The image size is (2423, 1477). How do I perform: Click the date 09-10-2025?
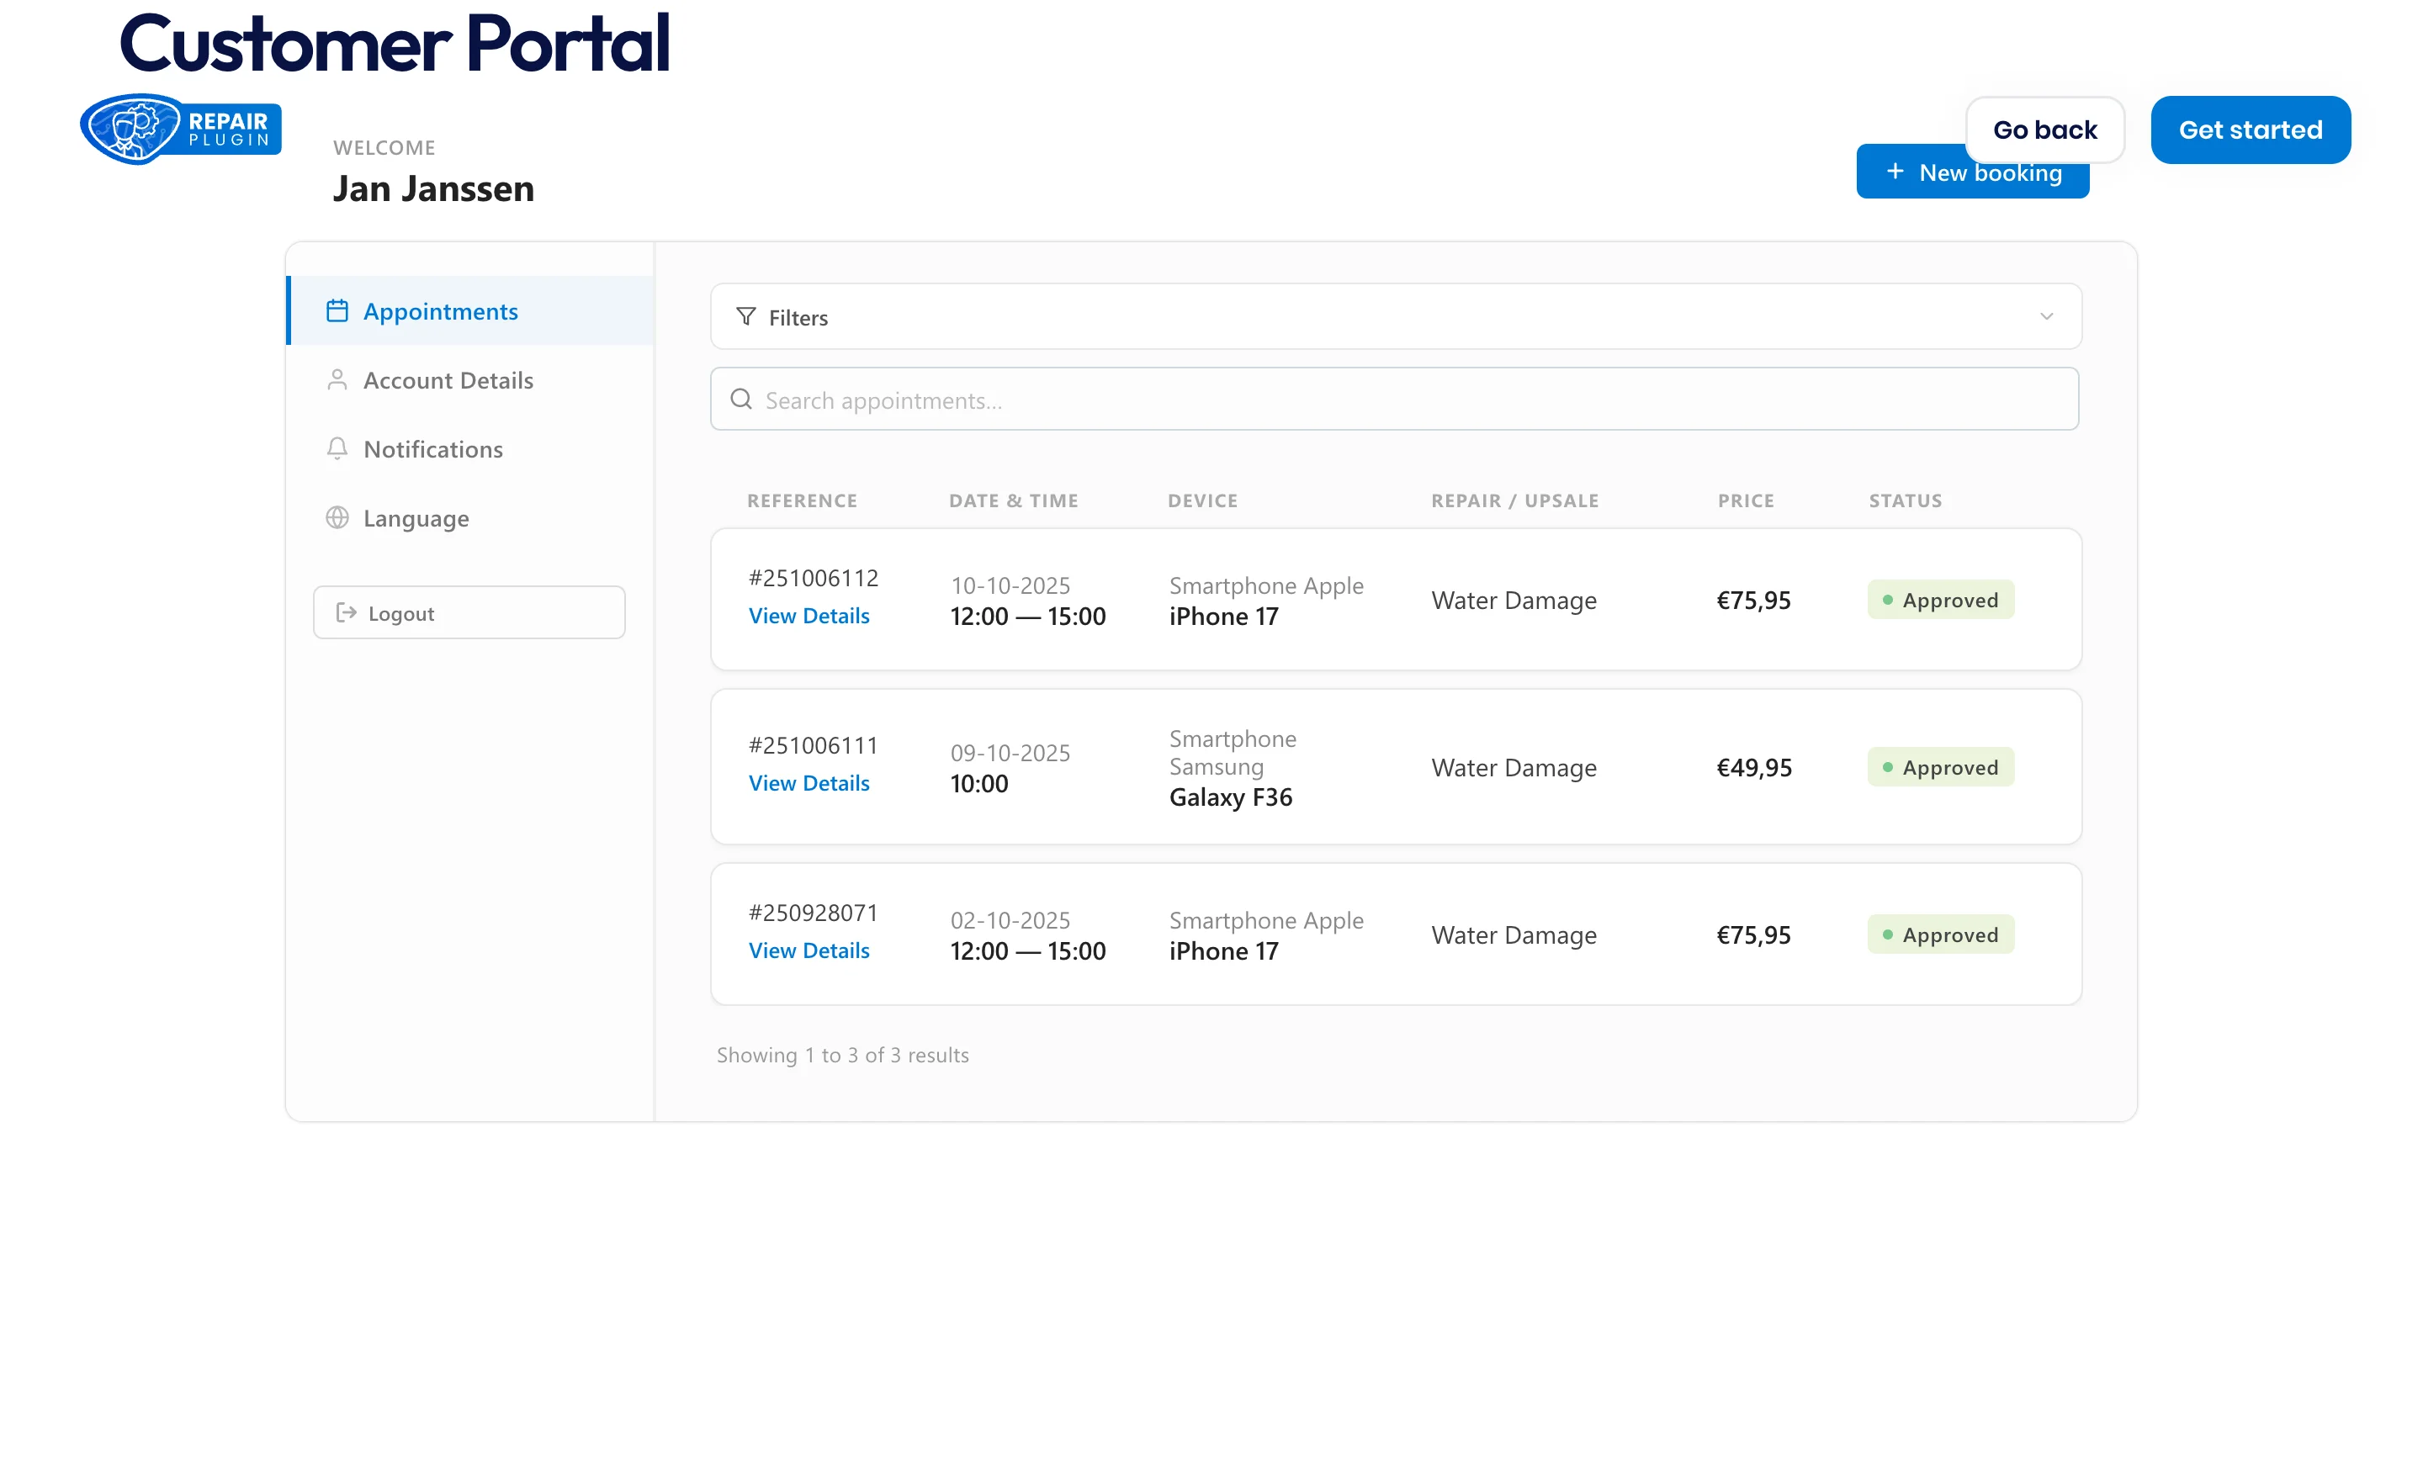tap(1010, 752)
